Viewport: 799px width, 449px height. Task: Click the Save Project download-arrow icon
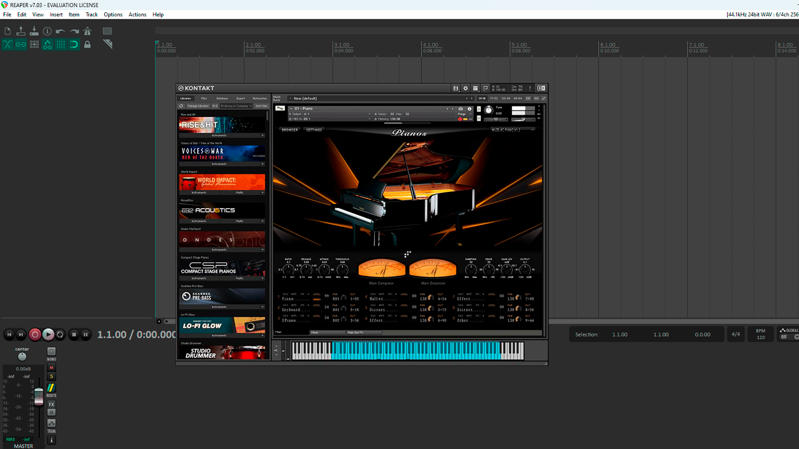[x=34, y=31]
